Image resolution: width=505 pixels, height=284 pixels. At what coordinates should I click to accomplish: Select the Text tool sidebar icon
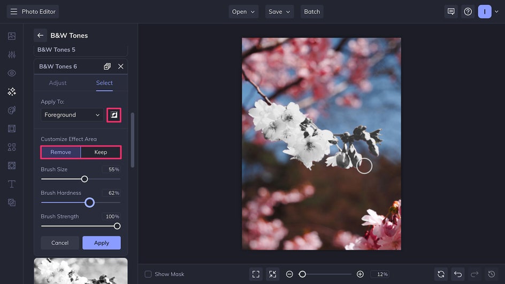(x=12, y=184)
